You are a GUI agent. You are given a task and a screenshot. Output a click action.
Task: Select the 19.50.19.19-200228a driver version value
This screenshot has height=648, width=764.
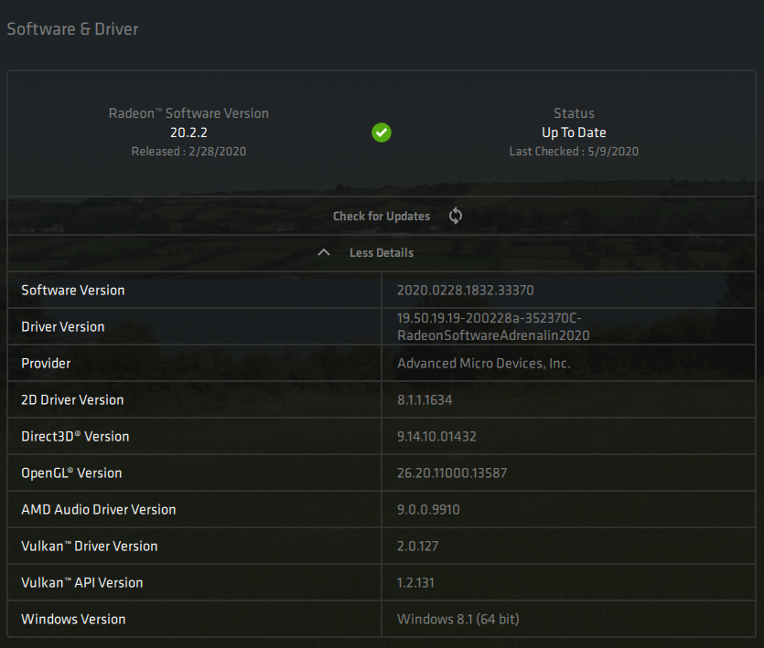(493, 326)
